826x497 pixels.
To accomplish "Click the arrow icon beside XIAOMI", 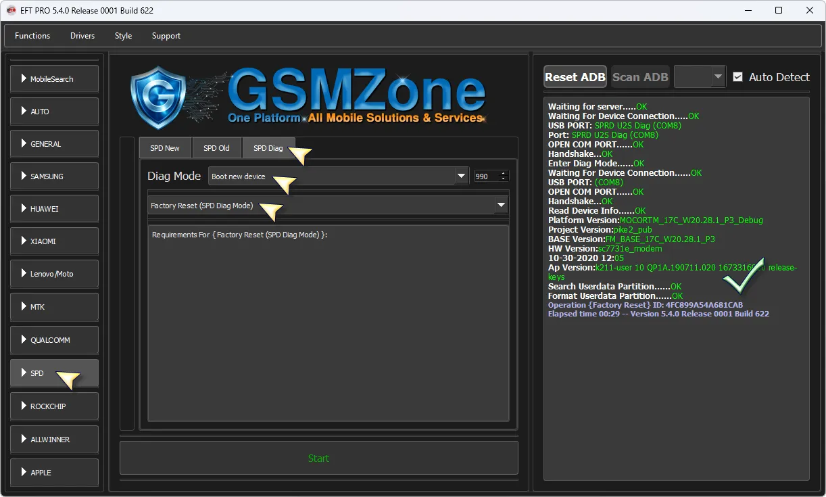I will 24,241.
